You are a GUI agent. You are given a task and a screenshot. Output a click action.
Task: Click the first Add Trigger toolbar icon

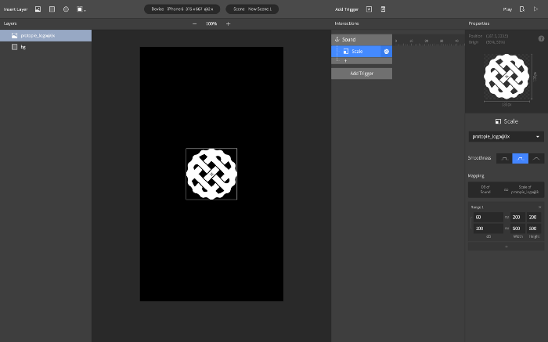[369, 9]
